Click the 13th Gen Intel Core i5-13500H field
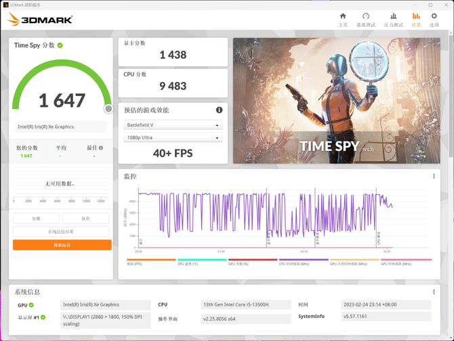 245,304
